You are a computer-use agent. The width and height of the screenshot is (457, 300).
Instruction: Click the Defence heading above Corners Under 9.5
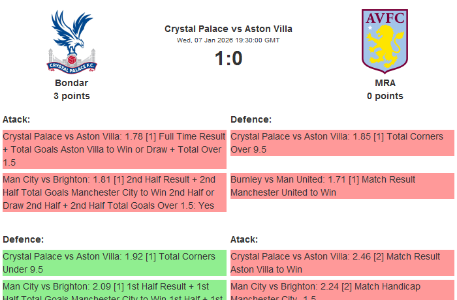(x=23, y=239)
